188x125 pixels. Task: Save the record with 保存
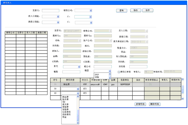click(x=147, y=10)
